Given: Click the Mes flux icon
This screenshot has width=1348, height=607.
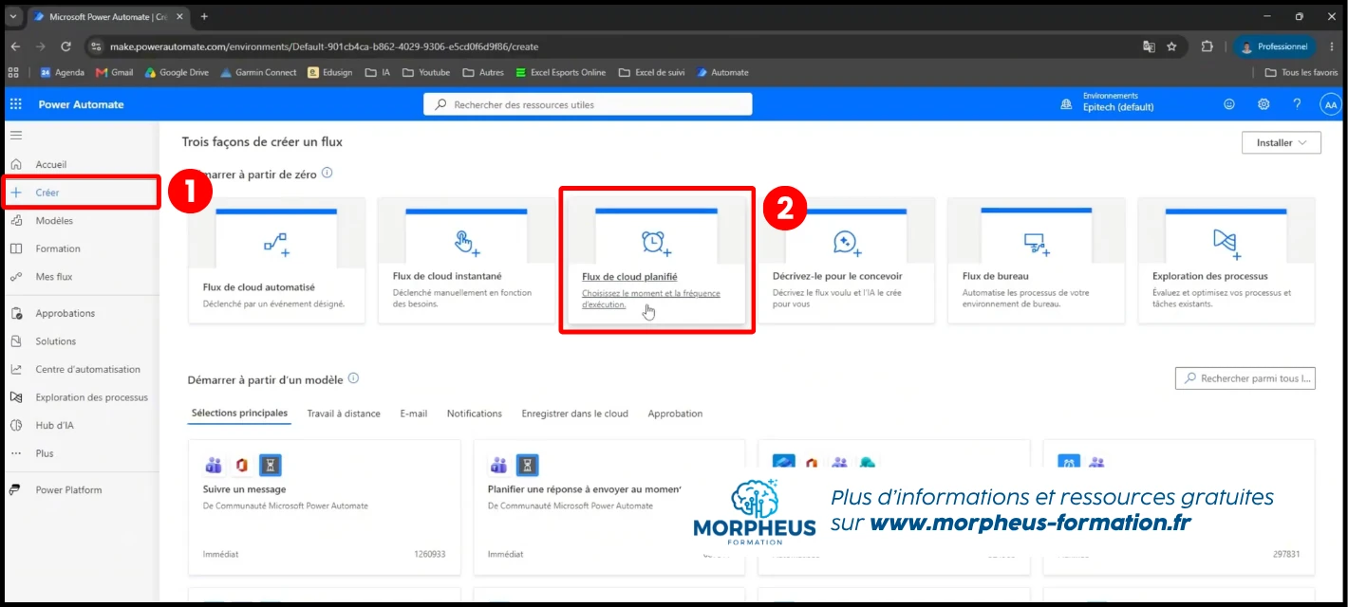Looking at the screenshot, I should tap(15, 277).
